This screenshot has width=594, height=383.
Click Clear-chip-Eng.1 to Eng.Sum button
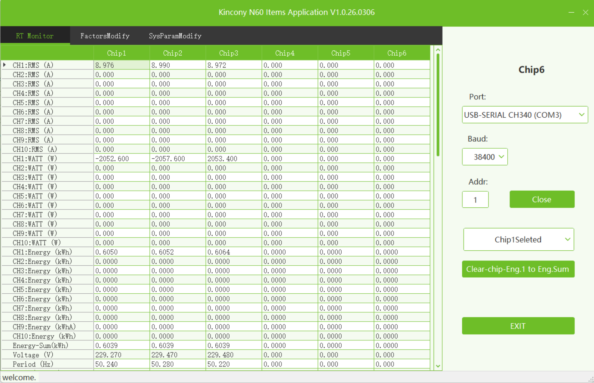pyautogui.click(x=518, y=269)
